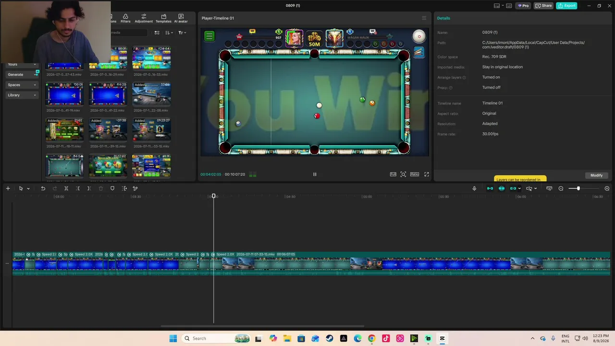
Task: Enter fullscreen preview mode
Action: pyautogui.click(x=426, y=174)
